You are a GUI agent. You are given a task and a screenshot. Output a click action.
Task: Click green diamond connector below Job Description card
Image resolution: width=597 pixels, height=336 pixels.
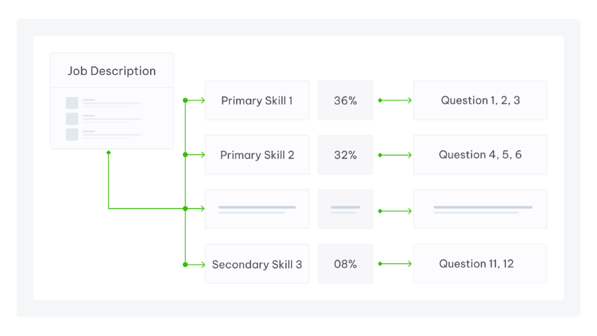(x=108, y=153)
